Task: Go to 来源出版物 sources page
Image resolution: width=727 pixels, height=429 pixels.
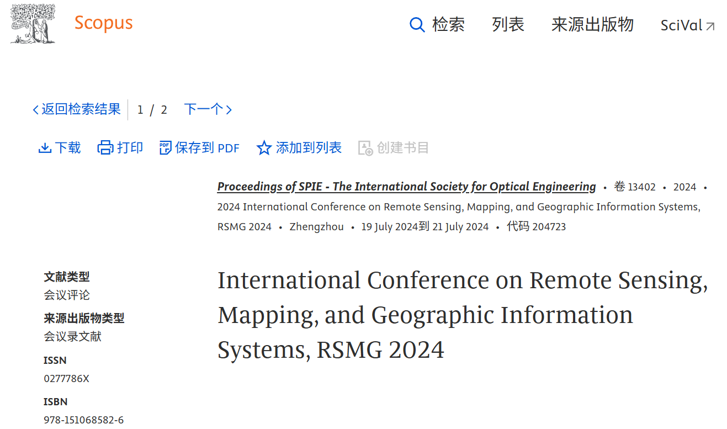Action: click(x=592, y=25)
